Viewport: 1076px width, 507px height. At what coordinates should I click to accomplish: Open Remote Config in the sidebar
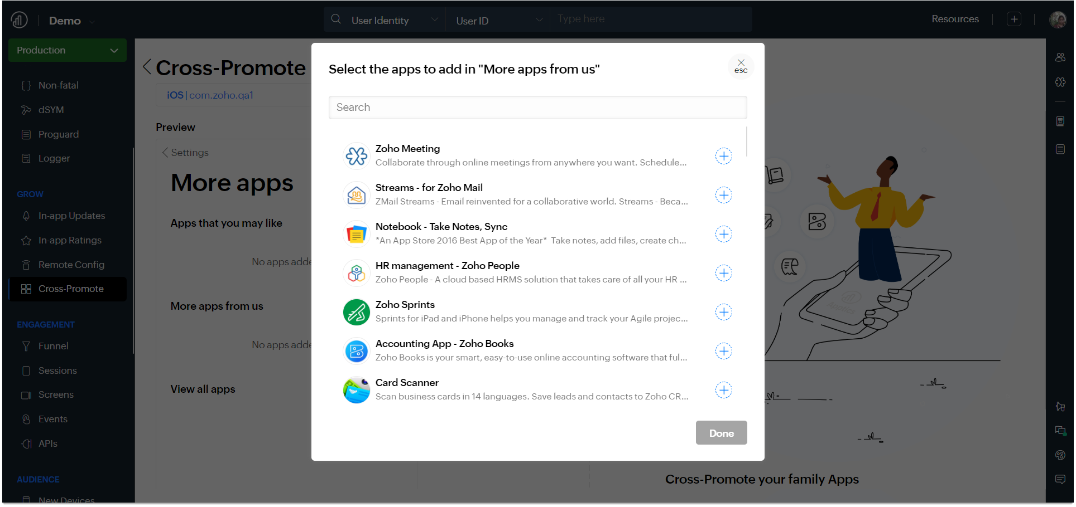pyautogui.click(x=71, y=265)
